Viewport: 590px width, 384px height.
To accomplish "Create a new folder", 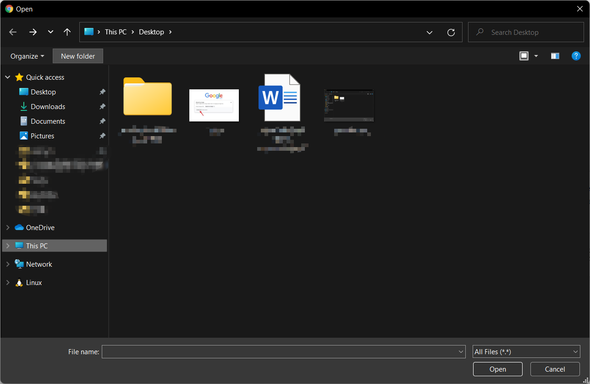I will (x=77, y=55).
